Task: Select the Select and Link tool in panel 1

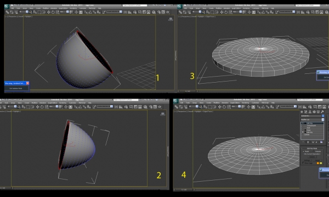Action: [7, 12]
